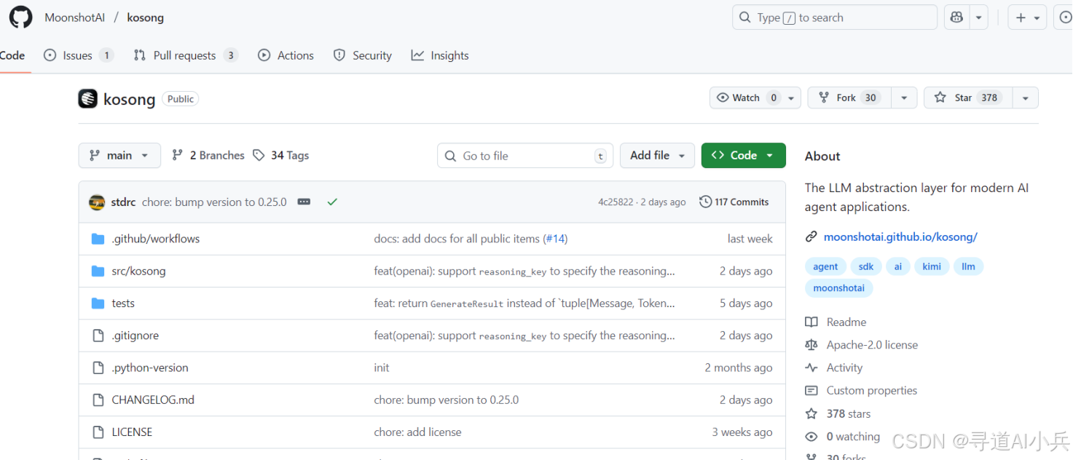
Task: Open moonshotai.github.io/kosong/ website link
Action: (900, 237)
